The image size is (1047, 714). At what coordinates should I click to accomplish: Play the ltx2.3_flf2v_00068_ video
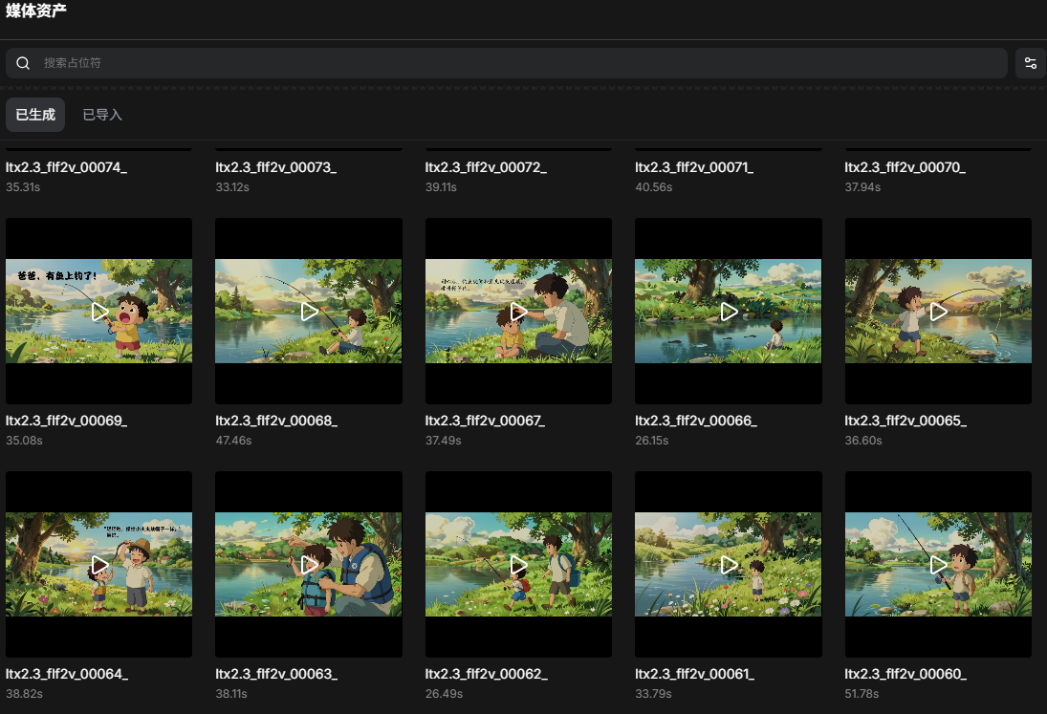click(x=309, y=312)
